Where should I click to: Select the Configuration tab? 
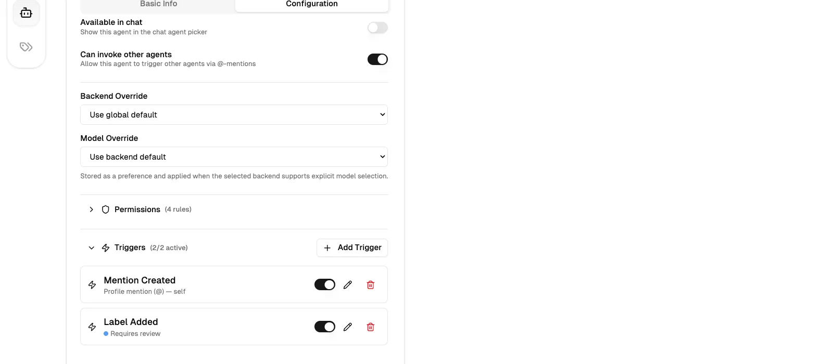(311, 4)
